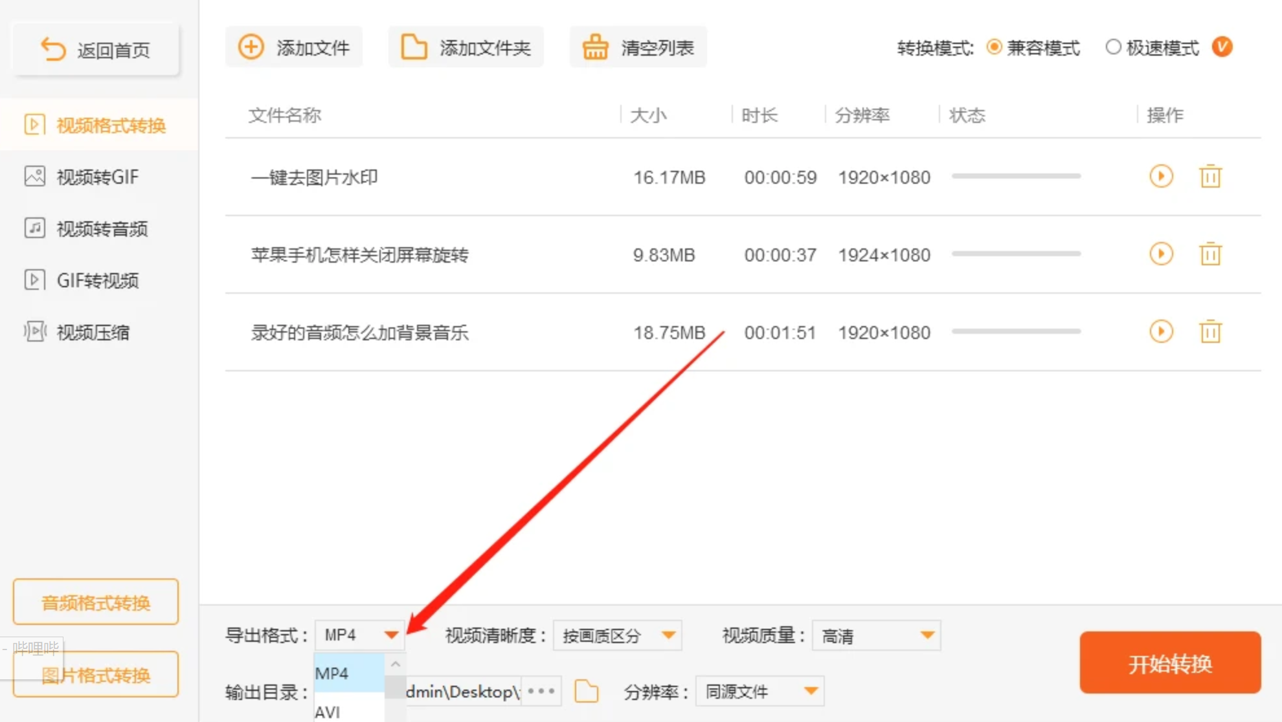
Task: Delete the 录好的音频怎么加背景音乐 row
Action: [1210, 331]
